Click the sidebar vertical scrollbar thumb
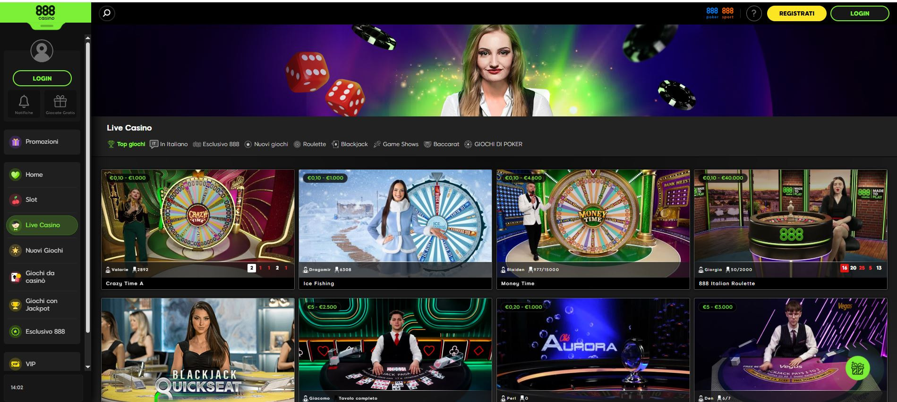This screenshot has width=897, height=402. (87, 188)
